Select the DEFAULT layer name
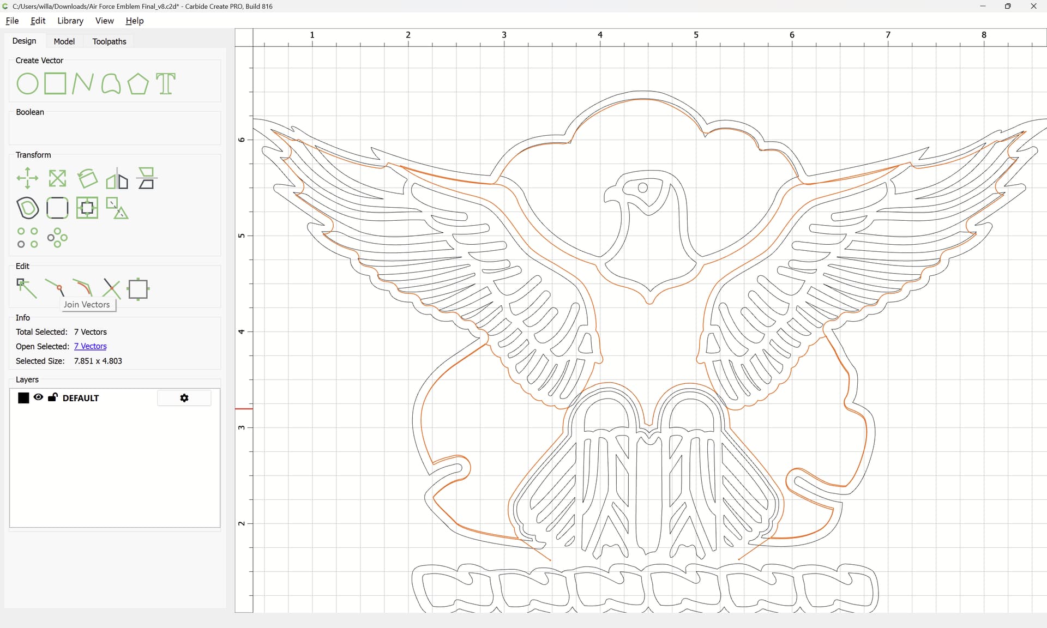This screenshot has height=628, width=1047. (81, 398)
